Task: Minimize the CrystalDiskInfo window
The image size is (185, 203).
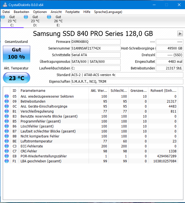Action: 154,5
